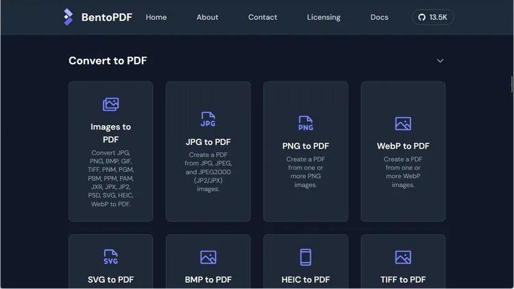Click the WebP to PDF description text
514x289 pixels.
tap(403, 172)
